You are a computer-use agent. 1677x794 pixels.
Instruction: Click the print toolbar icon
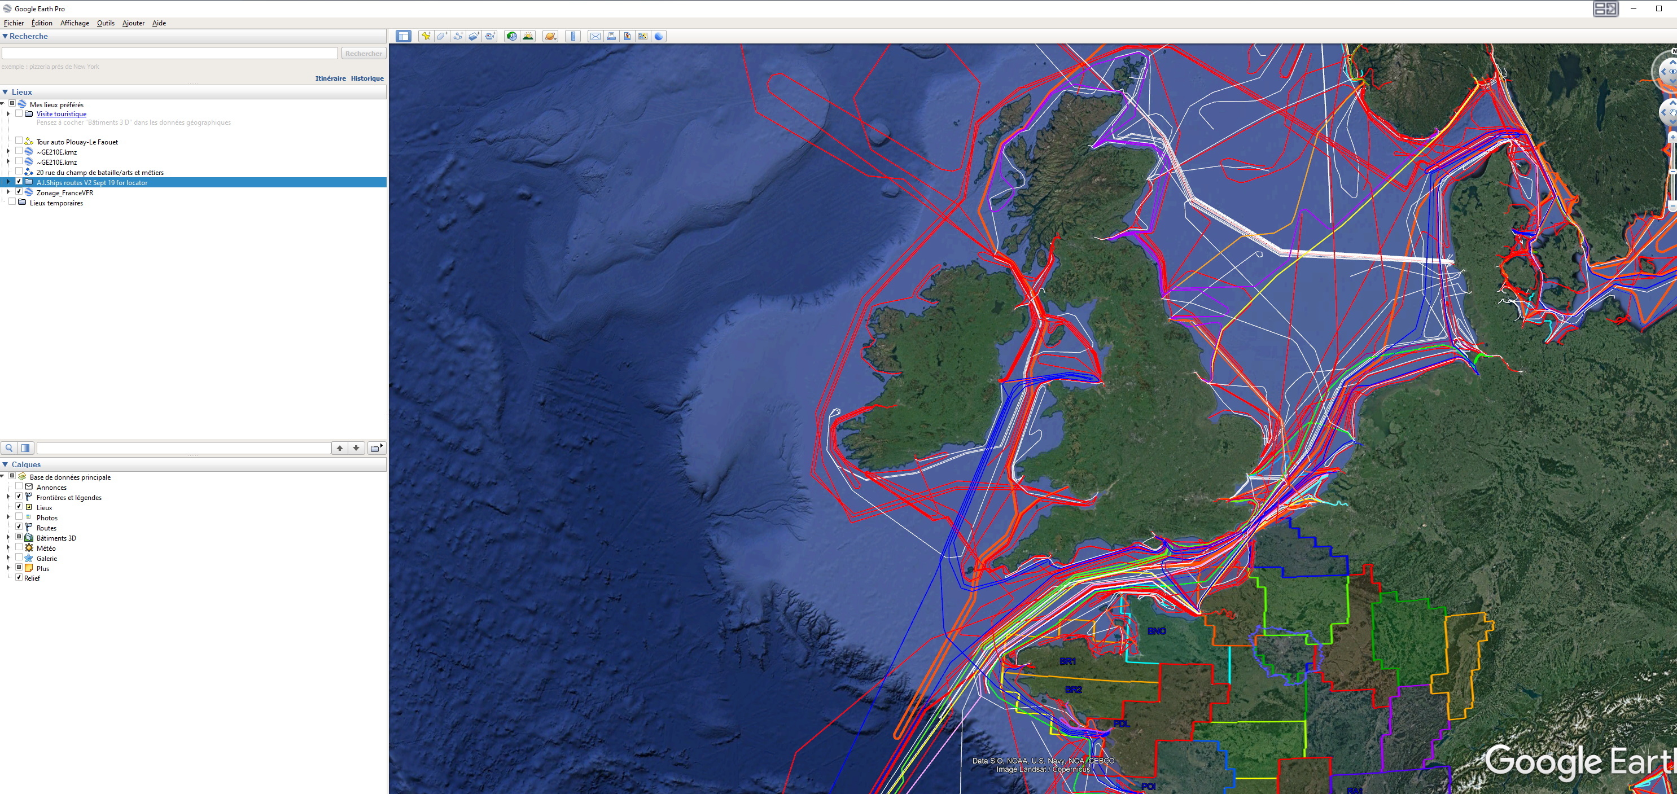pyautogui.click(x=611, y=37)
